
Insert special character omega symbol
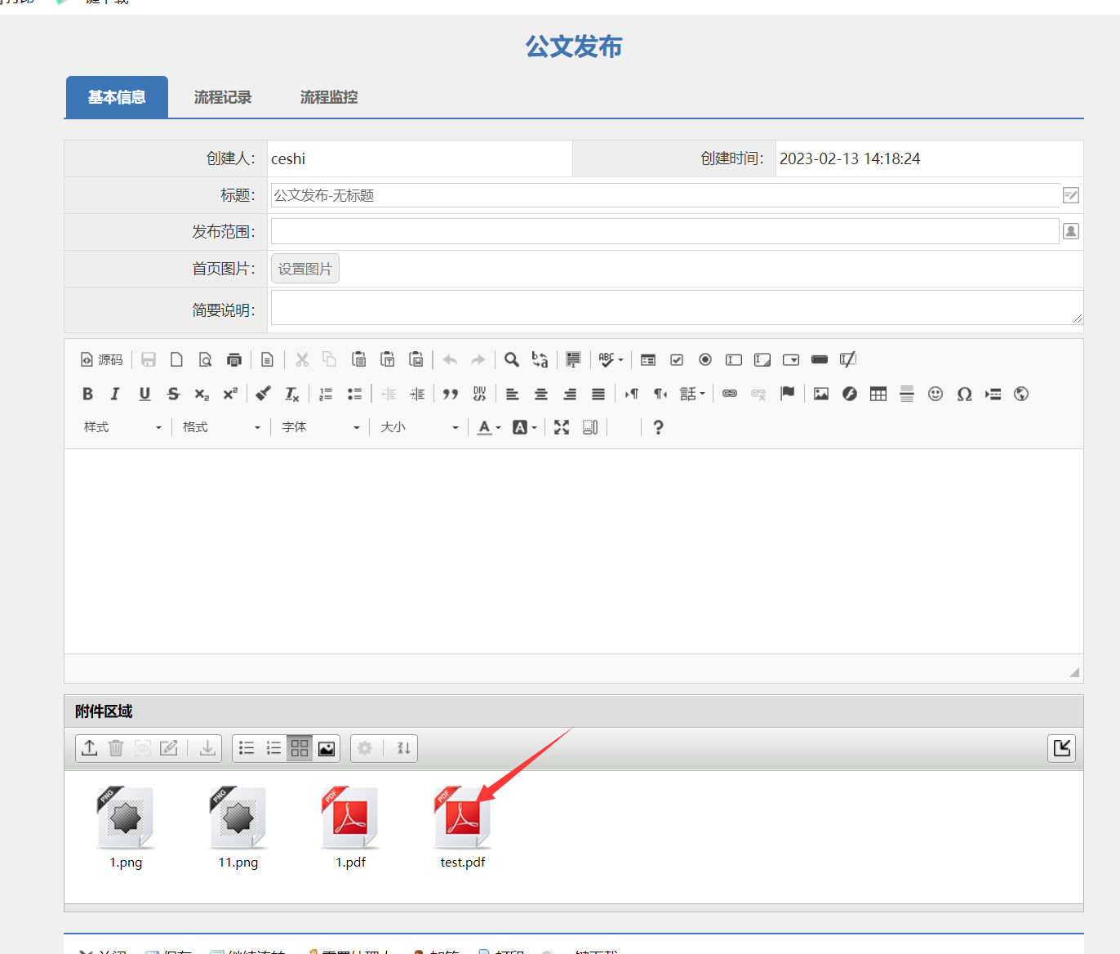964,394
